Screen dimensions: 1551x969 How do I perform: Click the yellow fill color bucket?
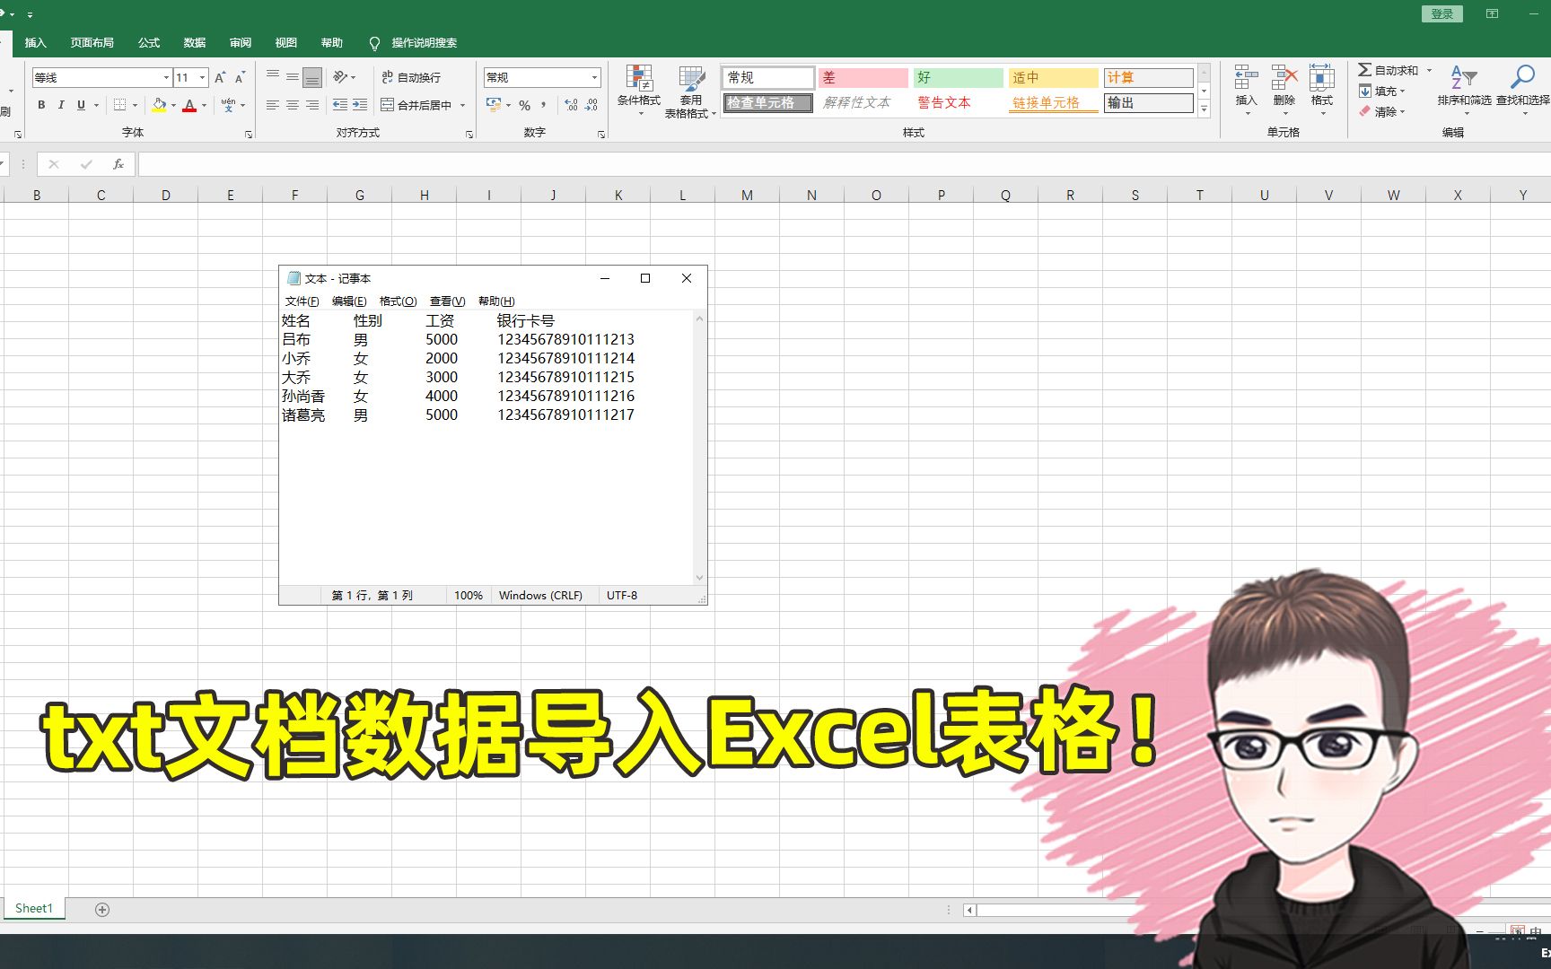click(159, 105)
